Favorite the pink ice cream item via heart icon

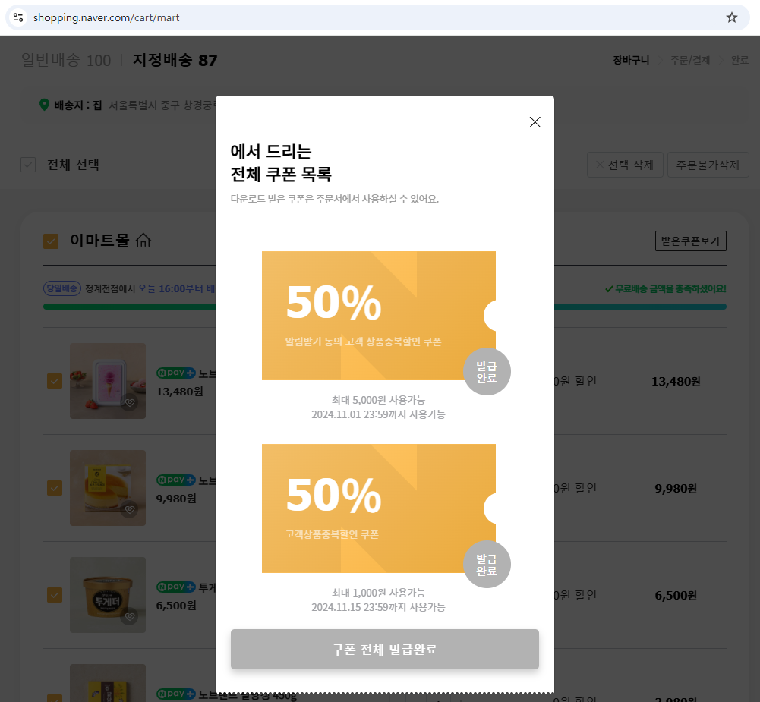pyautogui.click(x=130, y=403)
